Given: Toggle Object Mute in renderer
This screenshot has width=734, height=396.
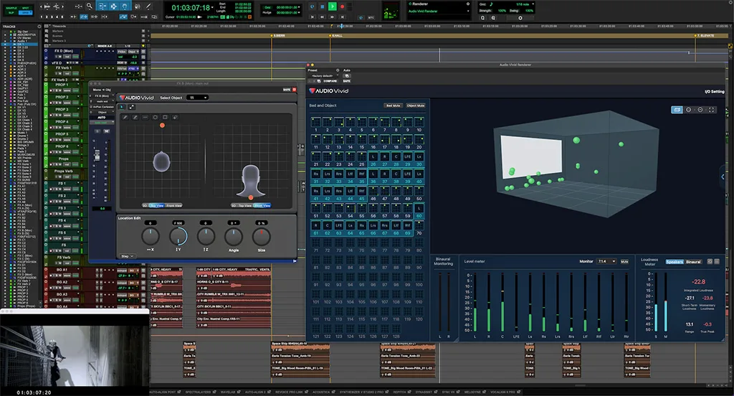Looking at the screenshot, I should tap(416, 105).
